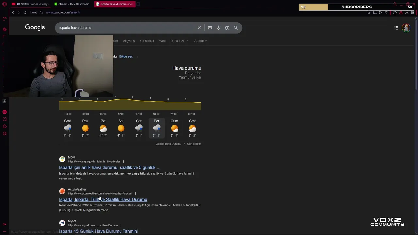
Task: Open options menu for the MGM result
Action: point(123,161)
